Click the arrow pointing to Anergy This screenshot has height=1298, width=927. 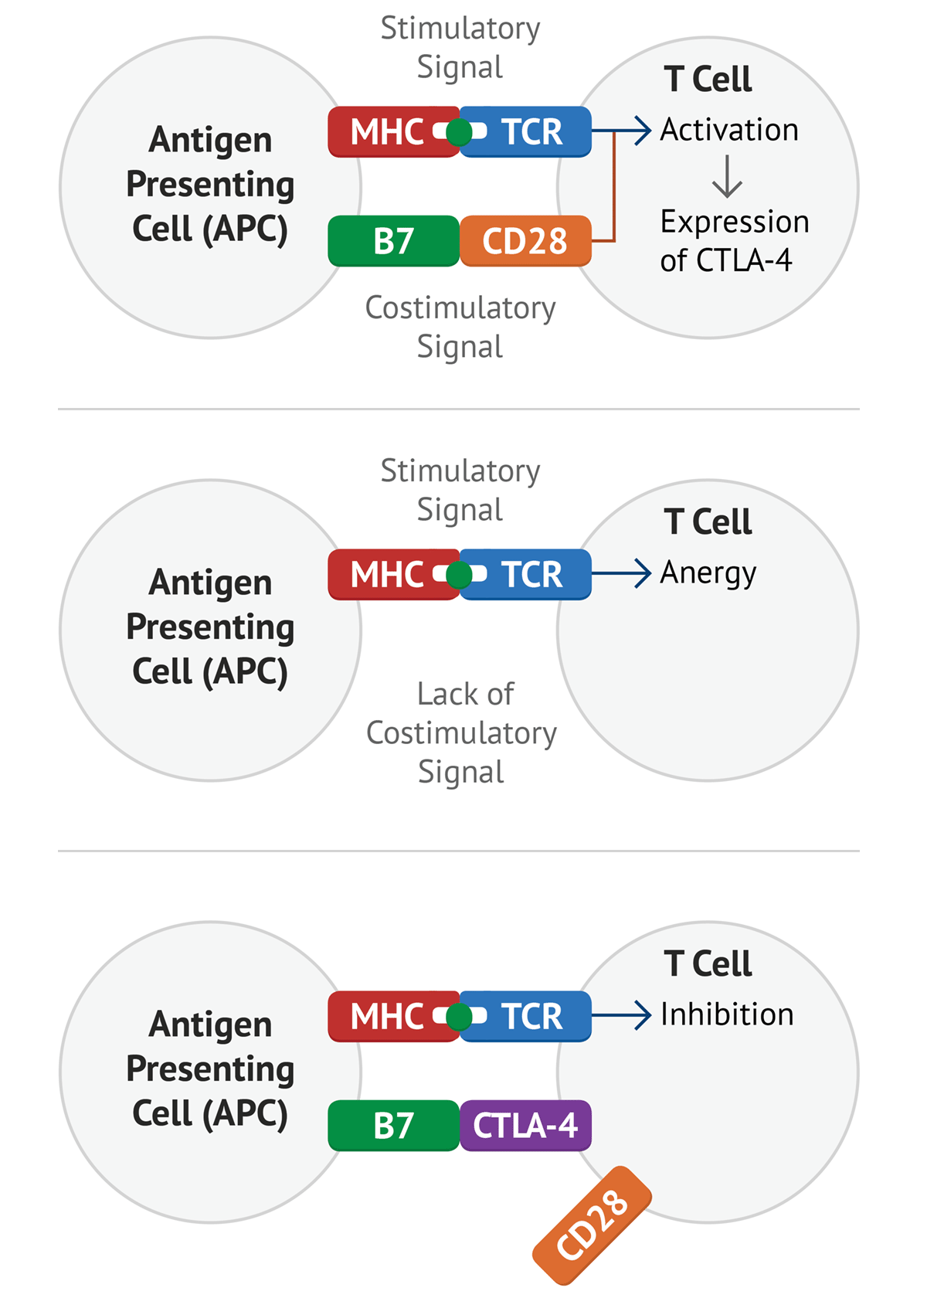click(622, 573)
